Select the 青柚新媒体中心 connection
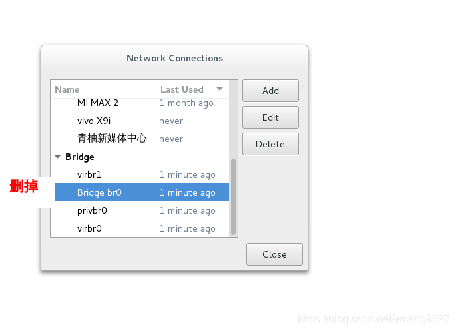The image size is (456, 331). pos(112,139)
